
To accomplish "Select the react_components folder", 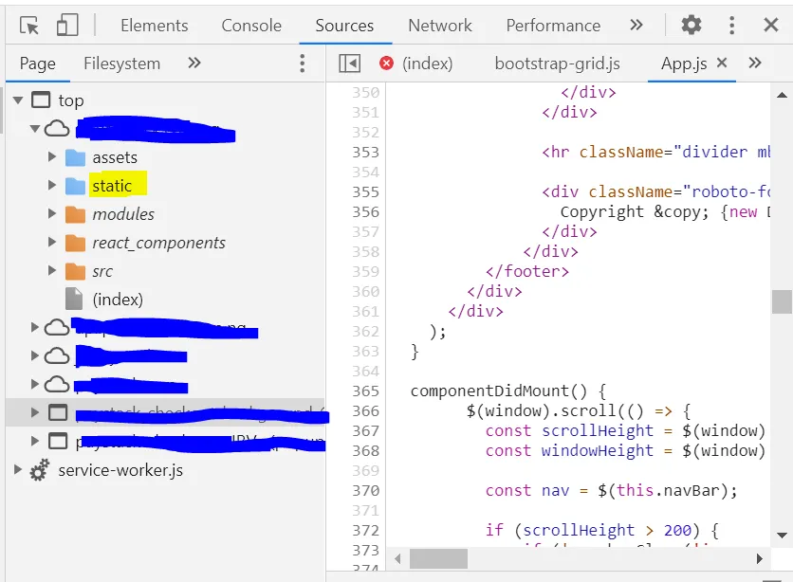I will (158, 243).
